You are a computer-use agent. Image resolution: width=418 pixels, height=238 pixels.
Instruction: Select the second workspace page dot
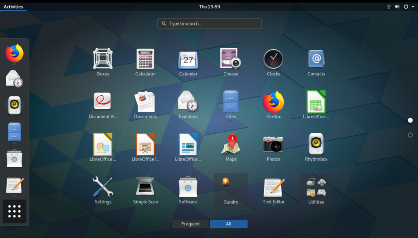click(x=410, y=134)
